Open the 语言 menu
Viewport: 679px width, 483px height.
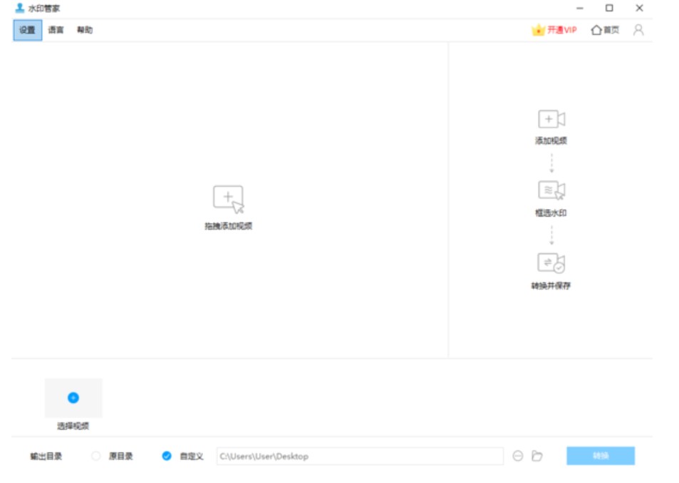tap(56, 30)
